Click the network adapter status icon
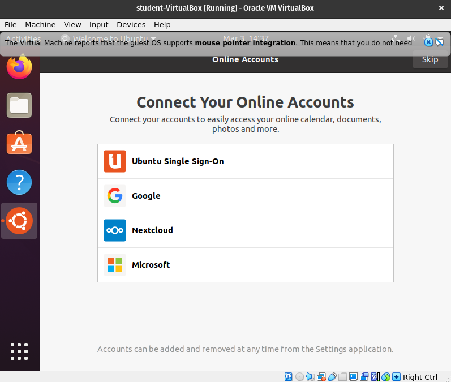The width and height of the screenshot is (451, 382). [321, 377]
